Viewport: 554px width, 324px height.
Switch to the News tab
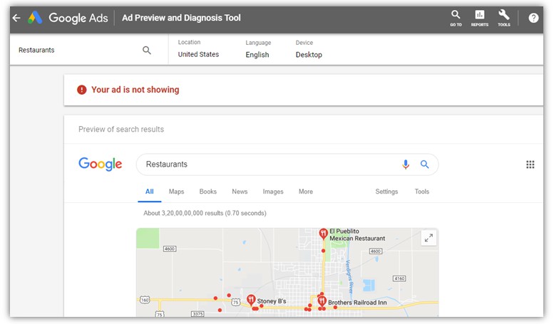240,192
